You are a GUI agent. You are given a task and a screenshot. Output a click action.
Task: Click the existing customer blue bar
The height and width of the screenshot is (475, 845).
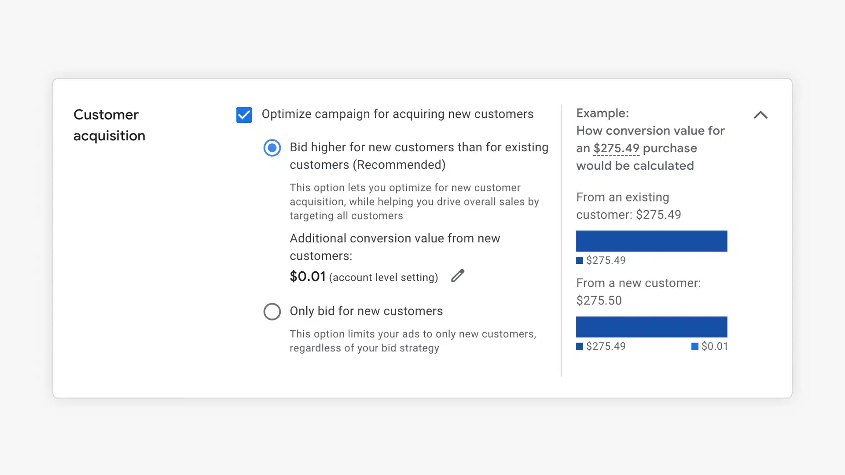pos(651,241)
